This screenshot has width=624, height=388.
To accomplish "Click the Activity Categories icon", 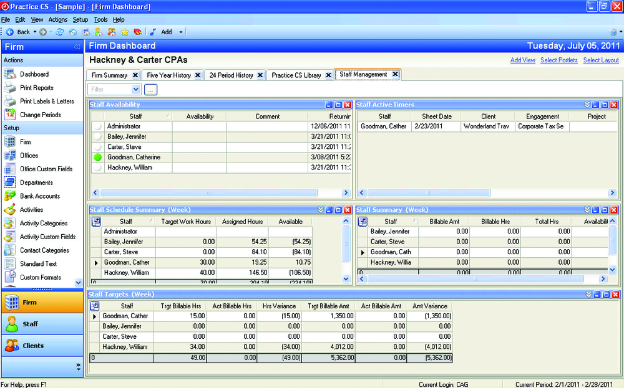I will pyautogui.click(x=10, y=223).
